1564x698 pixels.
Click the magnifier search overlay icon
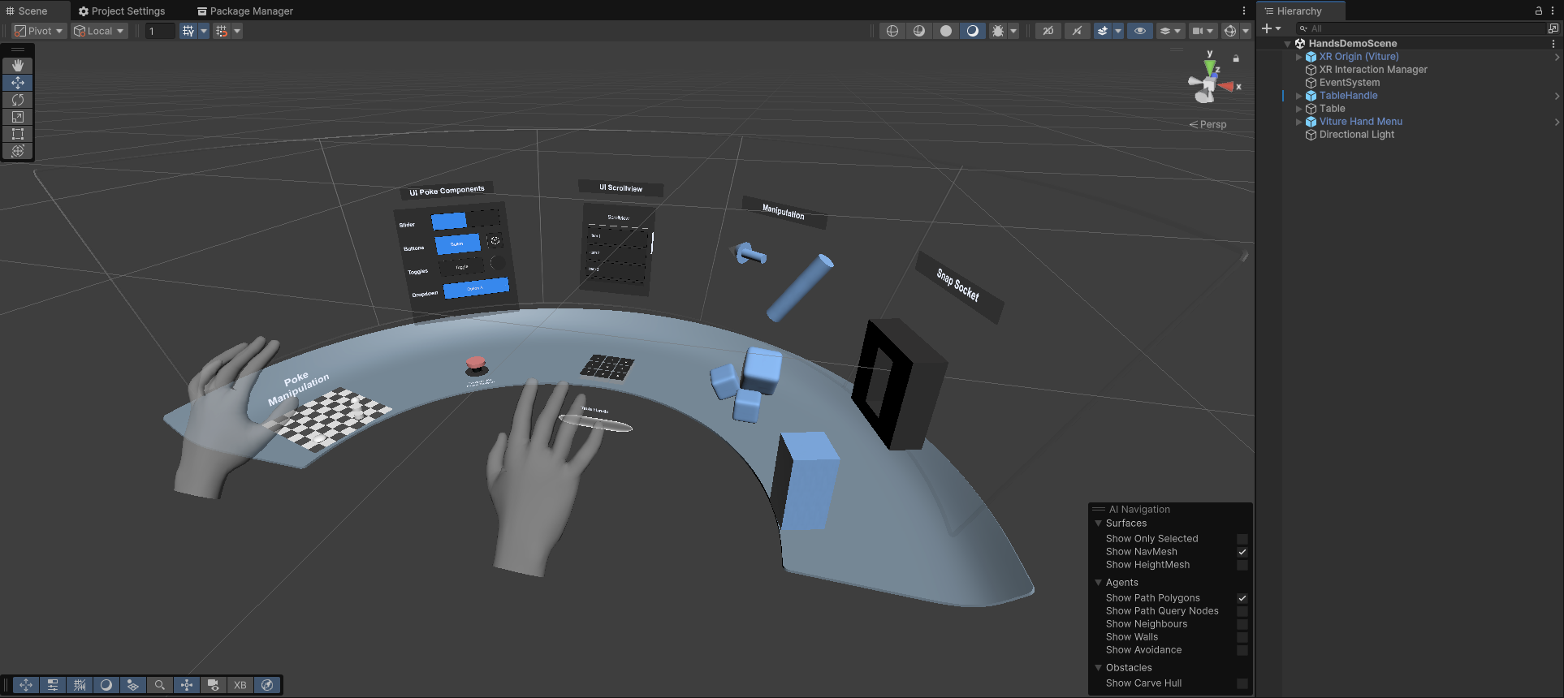point(160,685)
